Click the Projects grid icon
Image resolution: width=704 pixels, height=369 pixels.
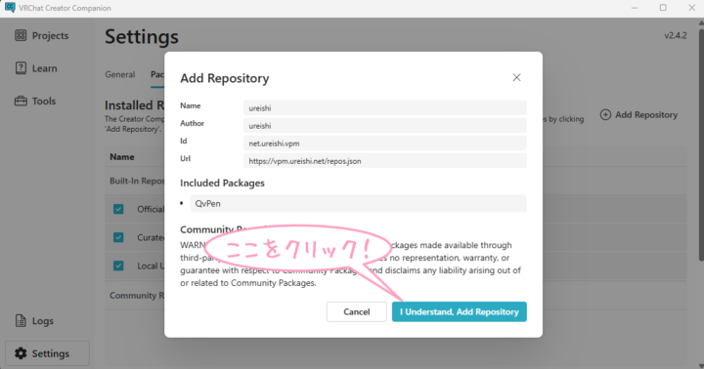click(21, 35)
